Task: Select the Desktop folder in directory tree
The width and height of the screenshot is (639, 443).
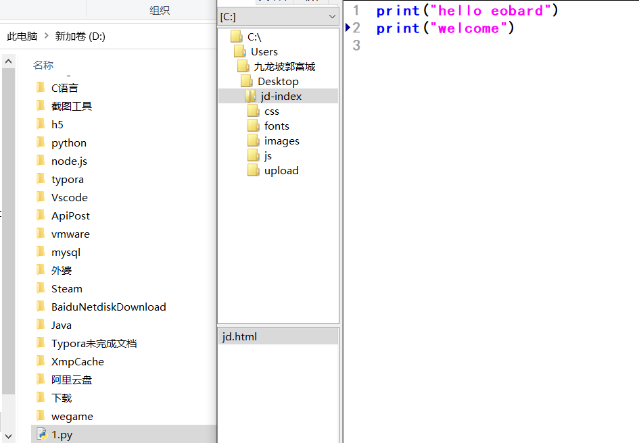Action: tap(277, 81)
